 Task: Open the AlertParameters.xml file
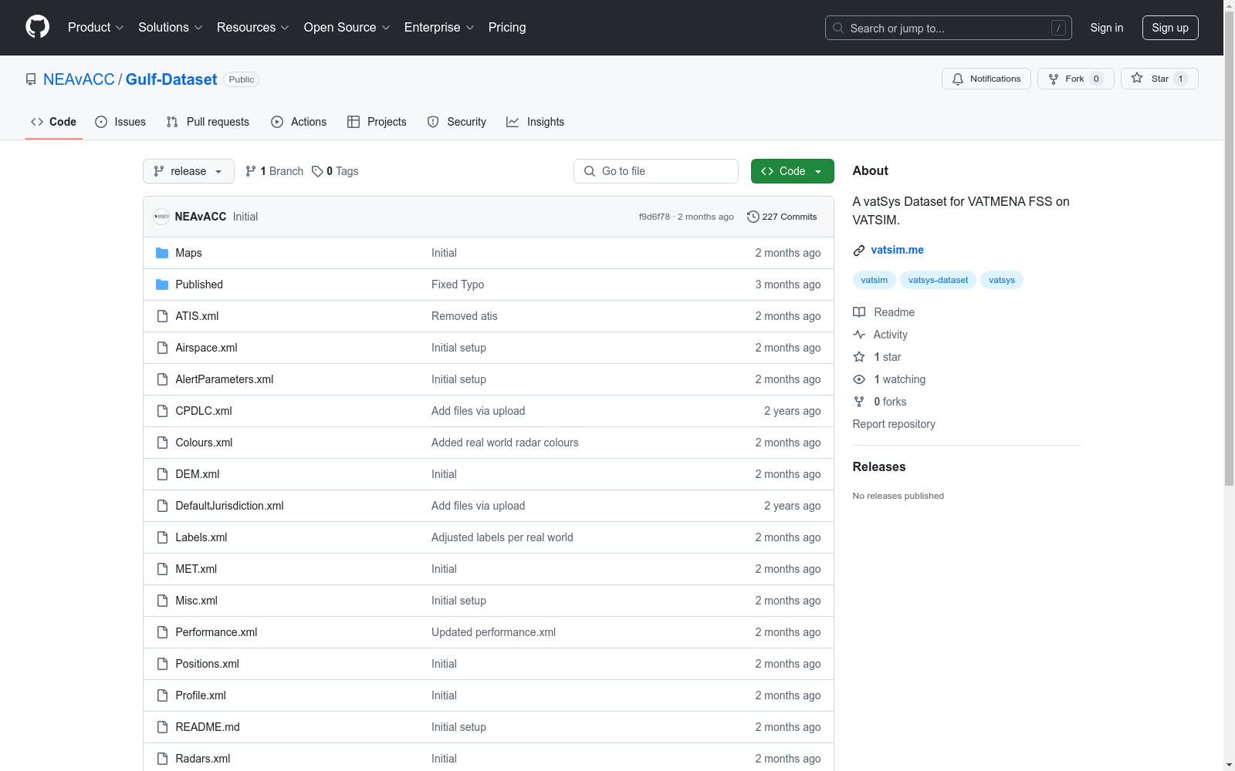coord(225,379)
